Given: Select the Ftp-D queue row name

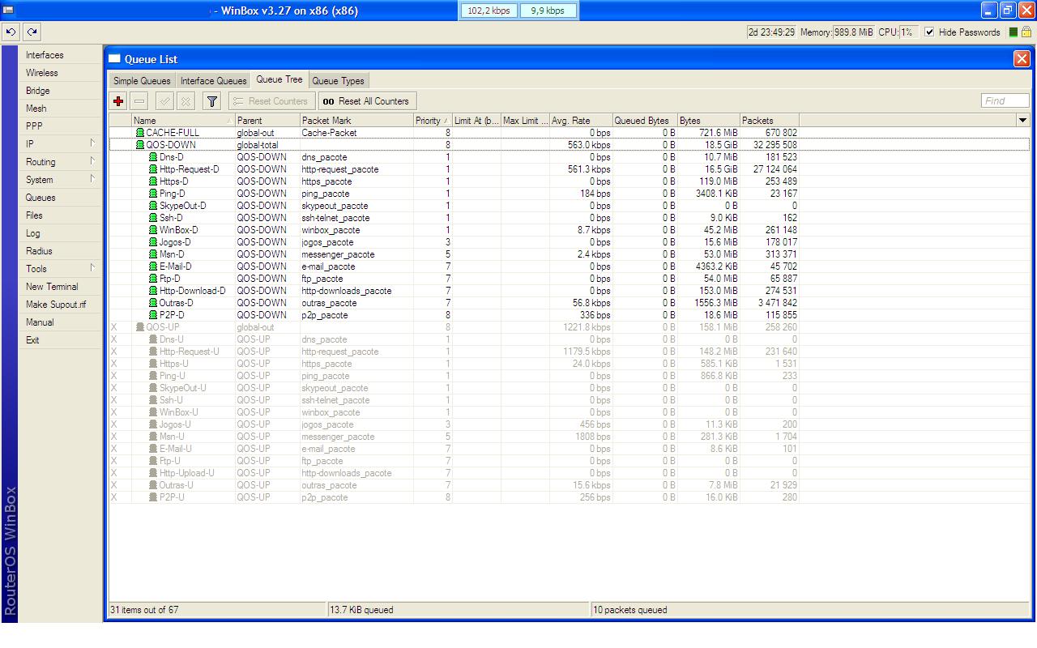Looking at the screenshot, I should click(170, 279).
